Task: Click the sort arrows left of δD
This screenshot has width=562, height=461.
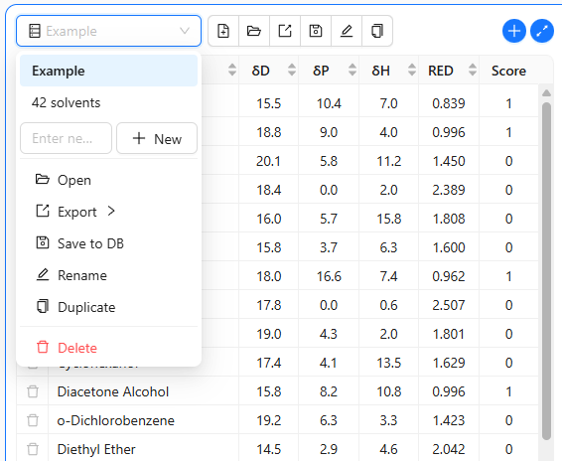Action: click(x=232, y=70)
